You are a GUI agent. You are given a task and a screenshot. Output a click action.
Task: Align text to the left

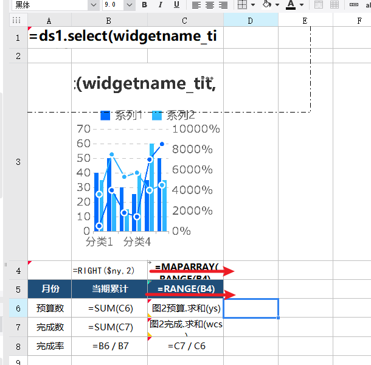pos(196,4)
